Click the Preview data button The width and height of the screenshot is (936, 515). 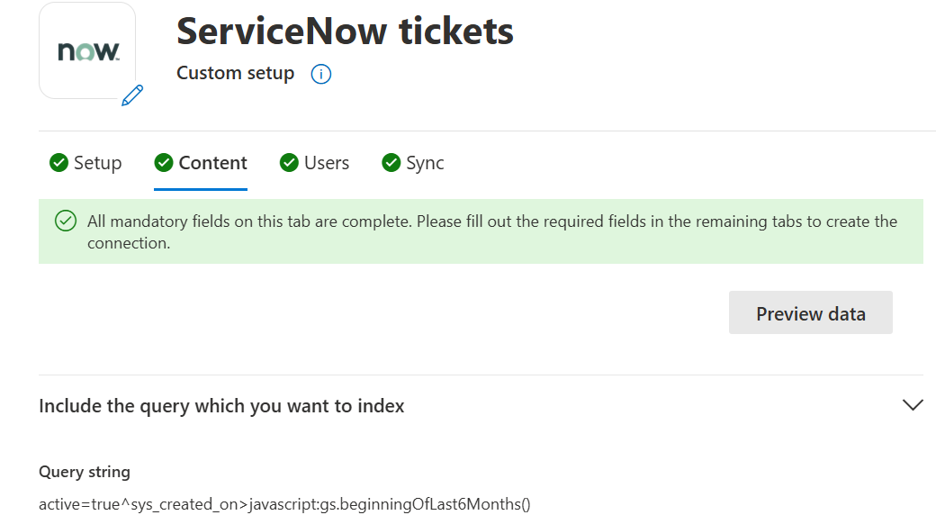click(x=811, y=312)
